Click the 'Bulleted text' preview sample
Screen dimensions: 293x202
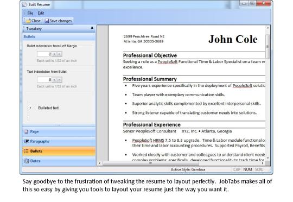tap(48, 108)
